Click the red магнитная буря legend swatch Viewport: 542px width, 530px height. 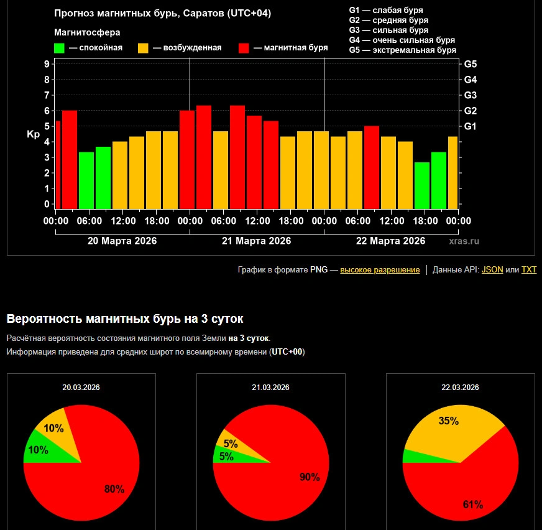(244, 48)
